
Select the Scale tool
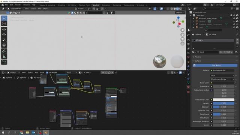tap(4, 40)
